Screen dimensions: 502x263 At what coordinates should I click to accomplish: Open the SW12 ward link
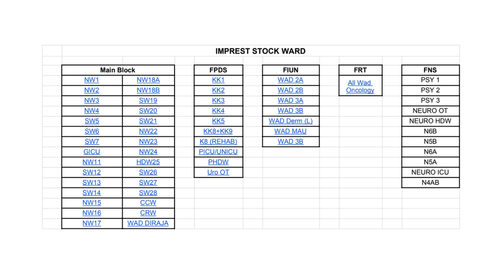point(92,172)
